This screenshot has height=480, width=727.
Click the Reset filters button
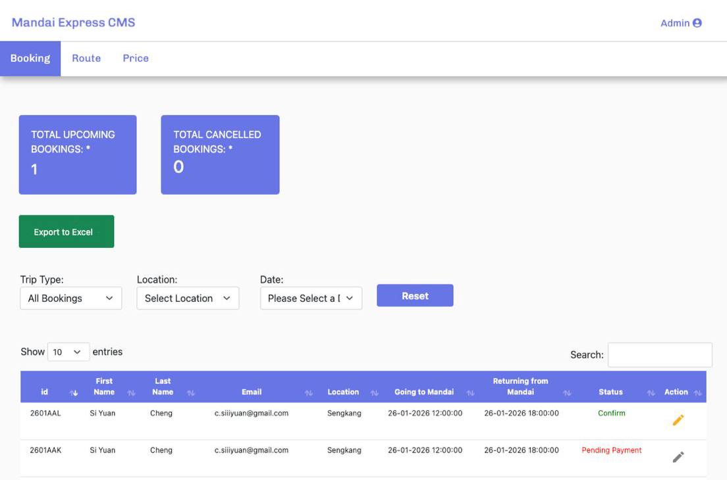[415, 295]
